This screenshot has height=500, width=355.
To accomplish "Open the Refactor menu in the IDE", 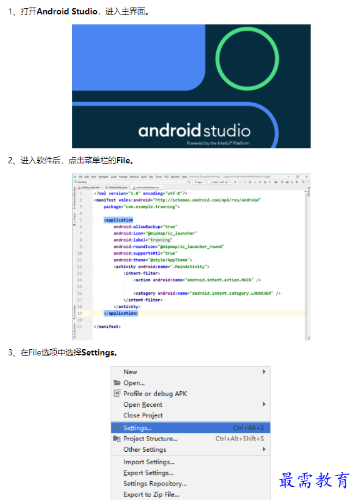I will pos(134,176).
